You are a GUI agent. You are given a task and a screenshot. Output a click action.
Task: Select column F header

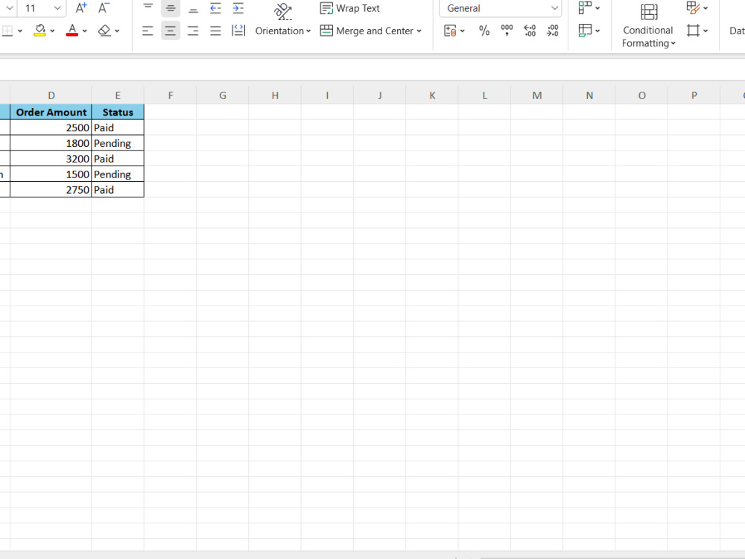(x=170, y=95)
